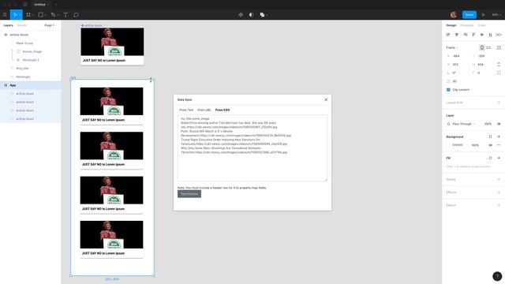Set frame orientation to landscape
Viewport: 505px width, 284px height.
(488, 47)
